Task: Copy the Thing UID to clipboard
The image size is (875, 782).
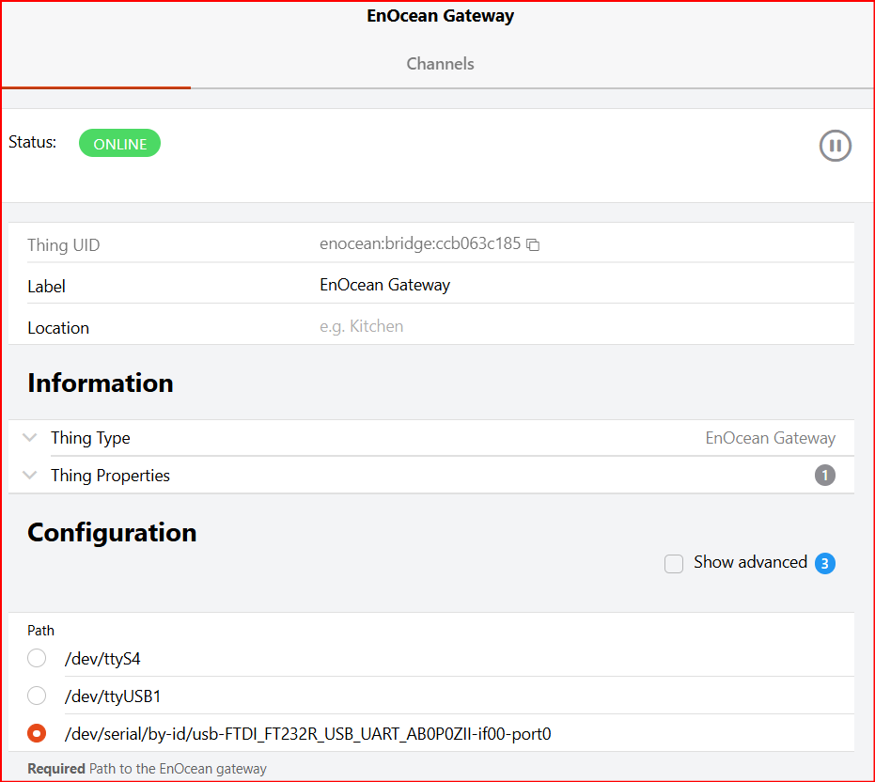Action: [x=533, y=244]
